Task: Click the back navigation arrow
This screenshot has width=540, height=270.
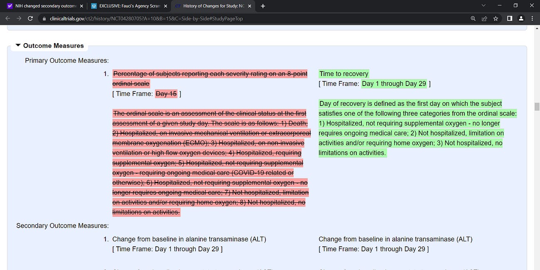Action: [7, 18]
